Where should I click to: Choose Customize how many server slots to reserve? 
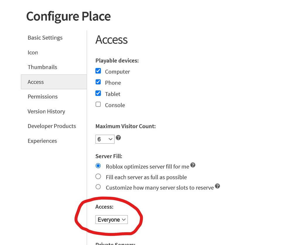(98, 187)
